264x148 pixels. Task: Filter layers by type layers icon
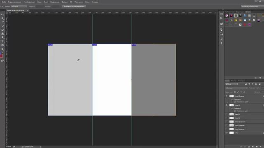[253, 84]
